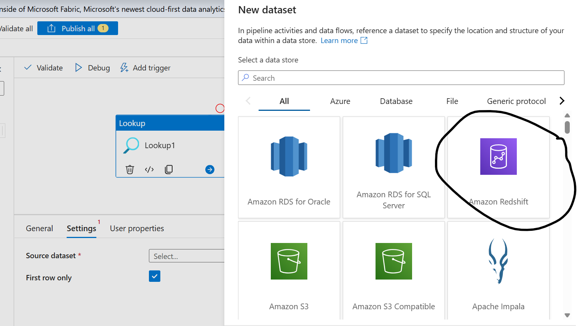Open Add trigger options
Viewport: 577px width, 326px height.
click(x=145, y=67)
